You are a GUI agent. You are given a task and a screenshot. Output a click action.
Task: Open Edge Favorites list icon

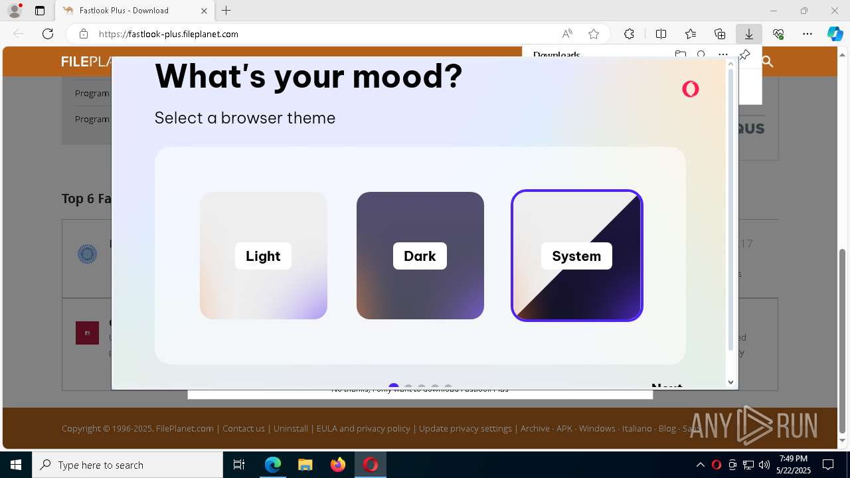coord(691,34)
